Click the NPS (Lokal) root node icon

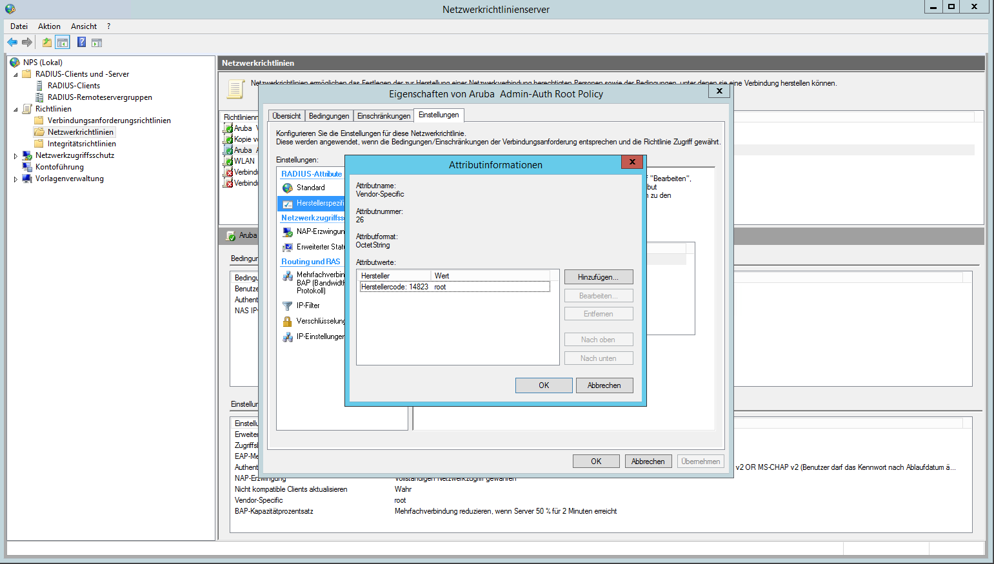click(x=15, y=63)
